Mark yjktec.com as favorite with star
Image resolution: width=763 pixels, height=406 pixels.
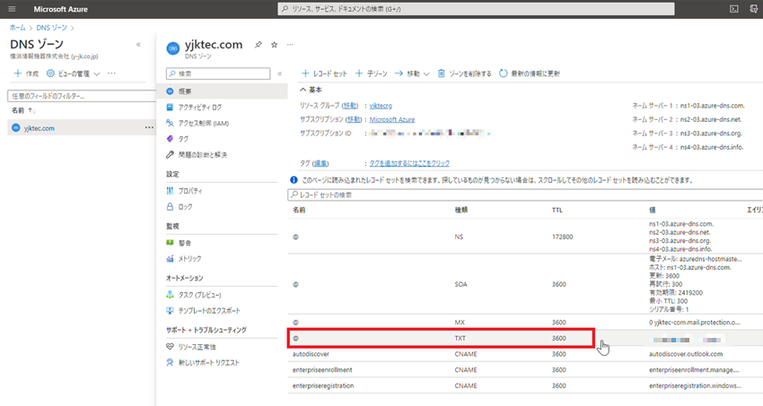[x=275, y=45]
